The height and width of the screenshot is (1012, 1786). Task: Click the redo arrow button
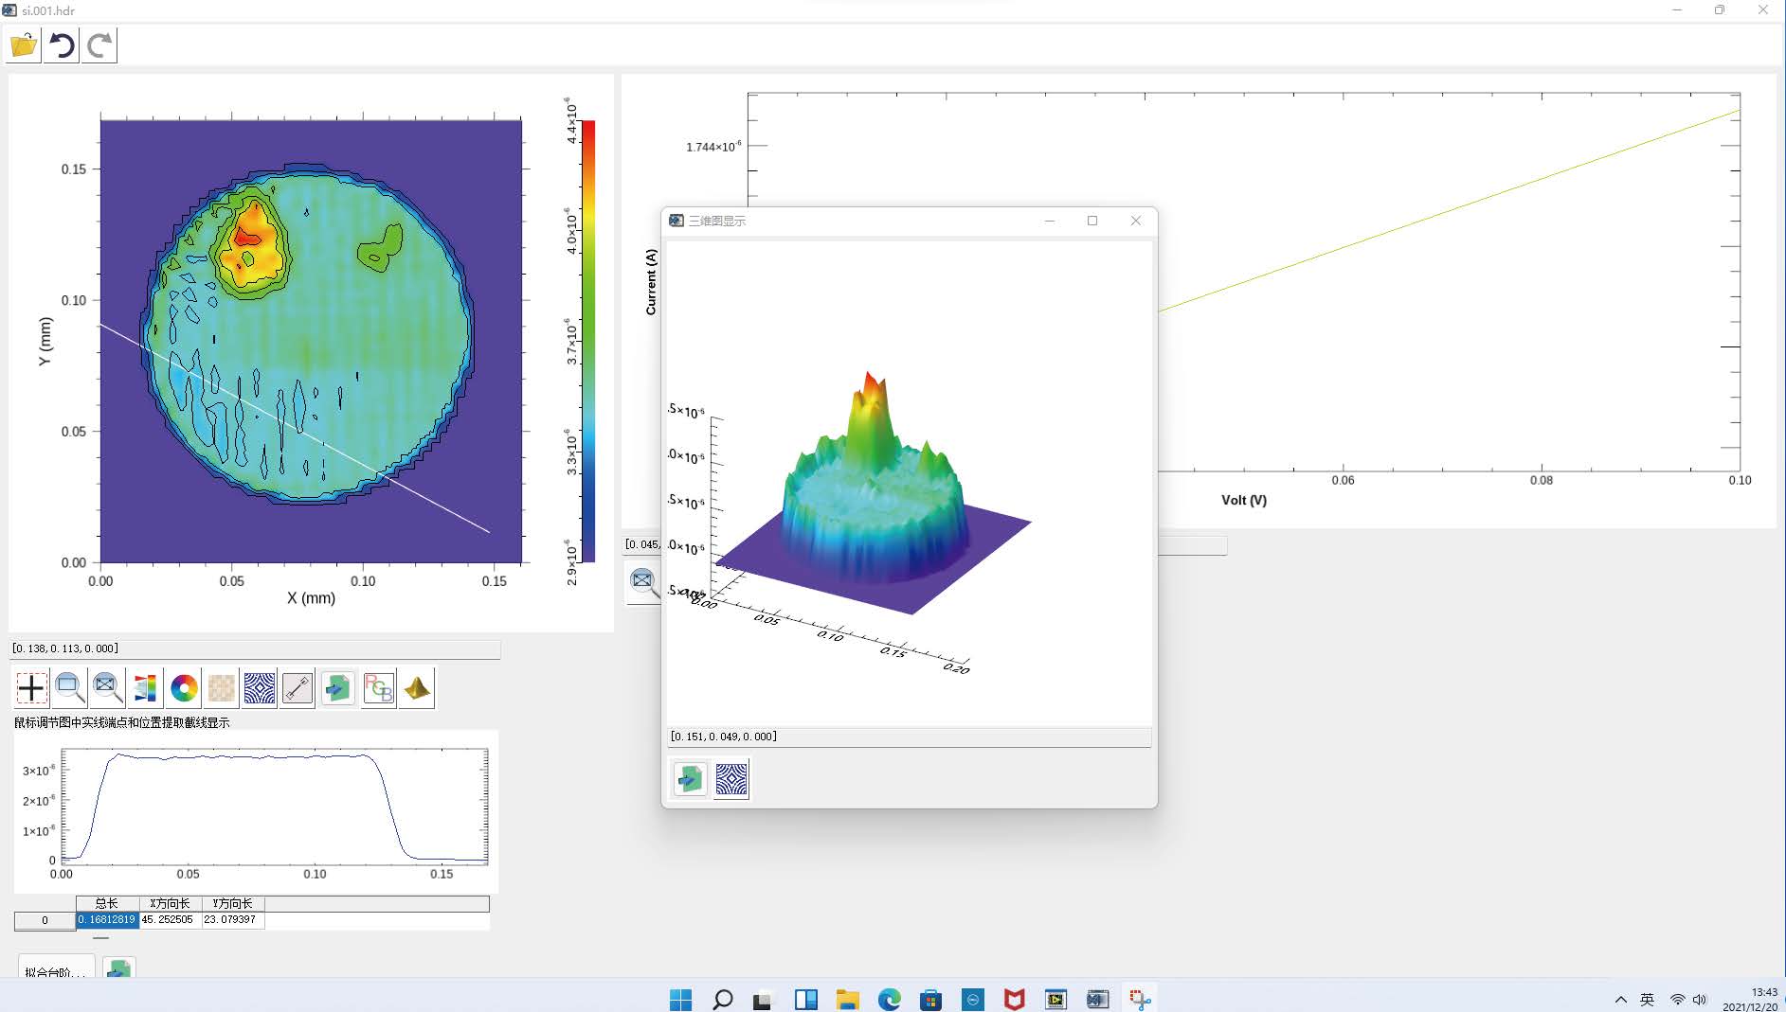[99, 45]
